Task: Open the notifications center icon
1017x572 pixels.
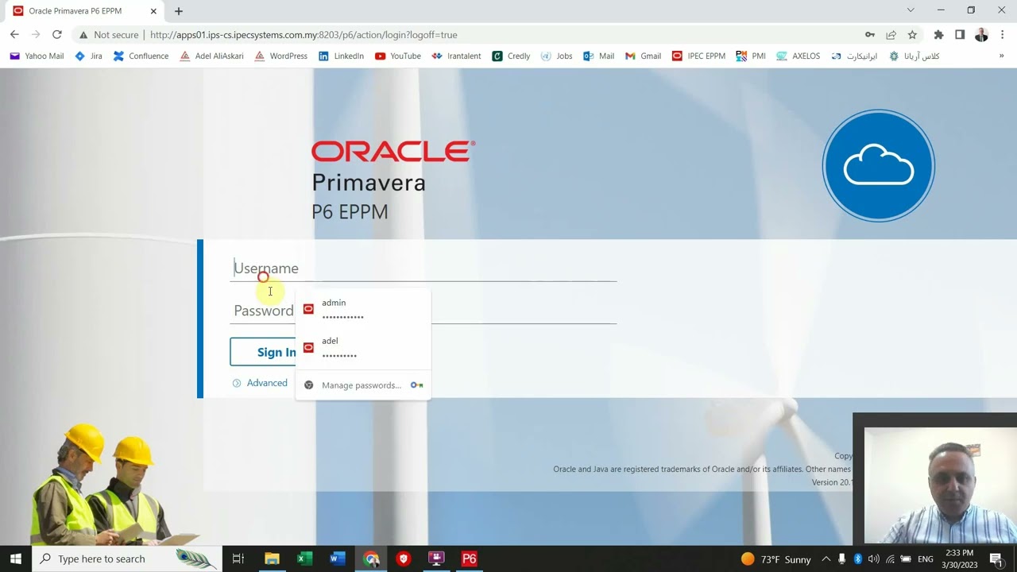Action: (996, 559)
